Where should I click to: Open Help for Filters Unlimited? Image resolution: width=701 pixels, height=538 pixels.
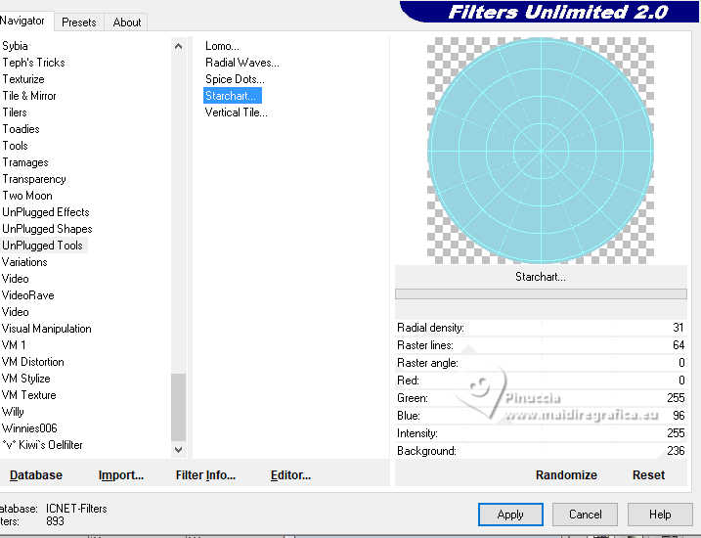[x=660, y=514]
